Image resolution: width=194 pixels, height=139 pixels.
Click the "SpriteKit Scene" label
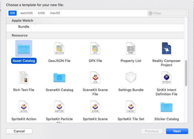pos(95,119)
